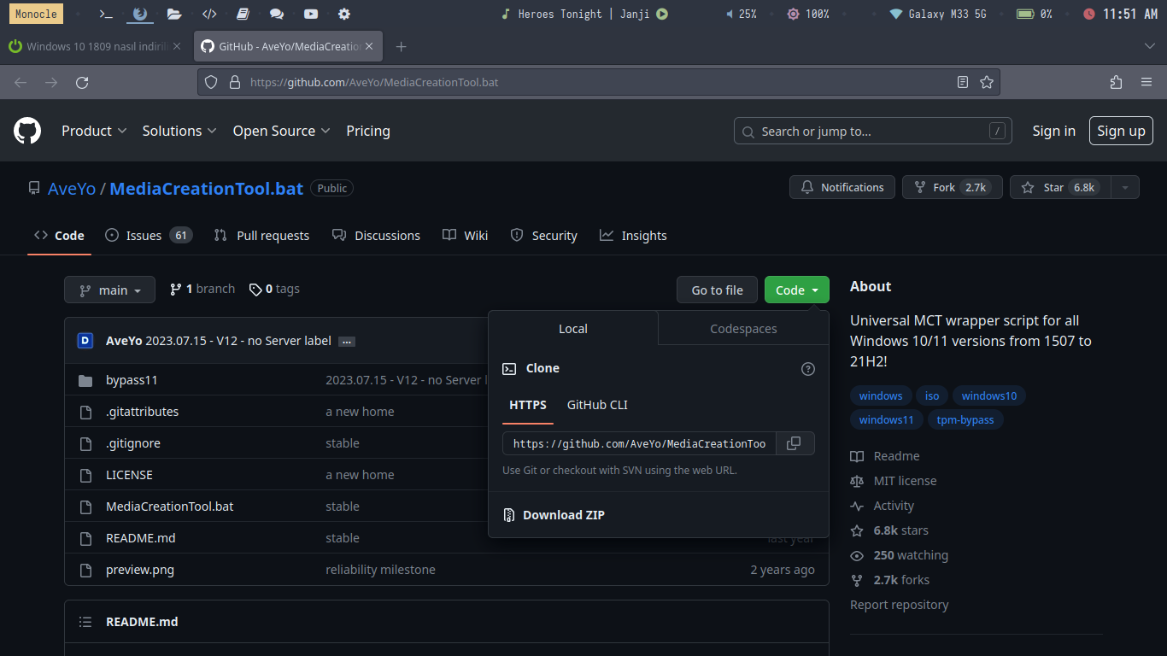Open a new browser tab
The width and height of the screenshot is (1167, 656).
402,46
